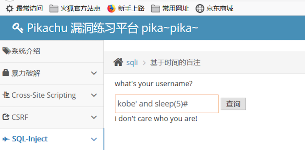Screen dimensions: 305x150
Task: Click the CSRF share icon
Action: point(6,117)
